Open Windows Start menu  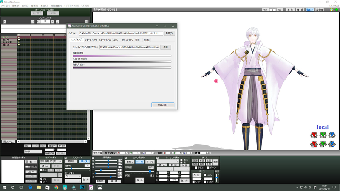tap(4, 187)
